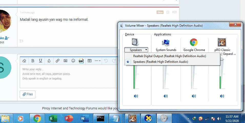Open Action Center flag in tray
Screen dimensions: 245x123
click(x=213, y=119)
